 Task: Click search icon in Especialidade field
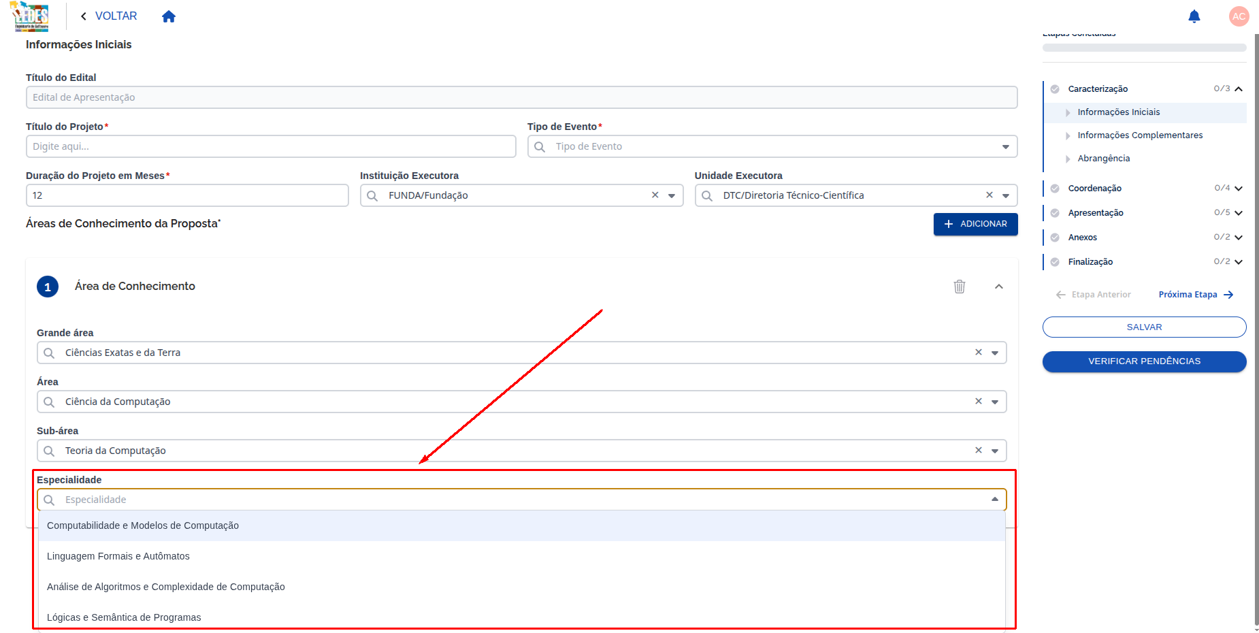pos(49,500)
